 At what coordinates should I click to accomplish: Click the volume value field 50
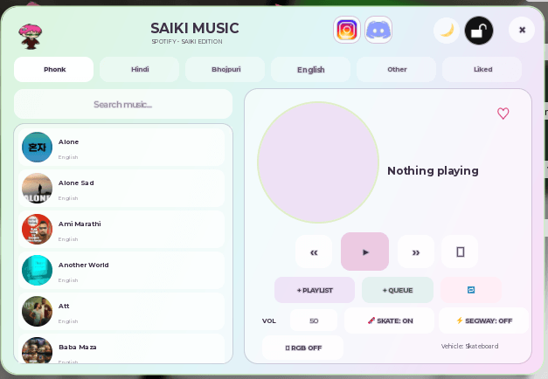[x=314, y=320]
